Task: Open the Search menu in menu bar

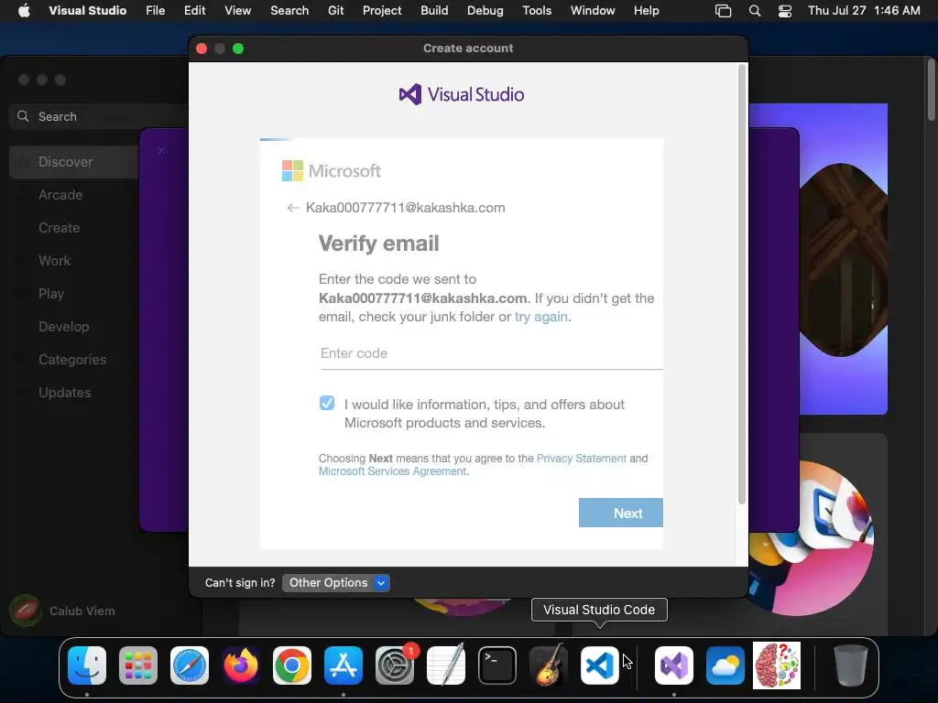Action: pyautogui.click(x=289, y=11)
